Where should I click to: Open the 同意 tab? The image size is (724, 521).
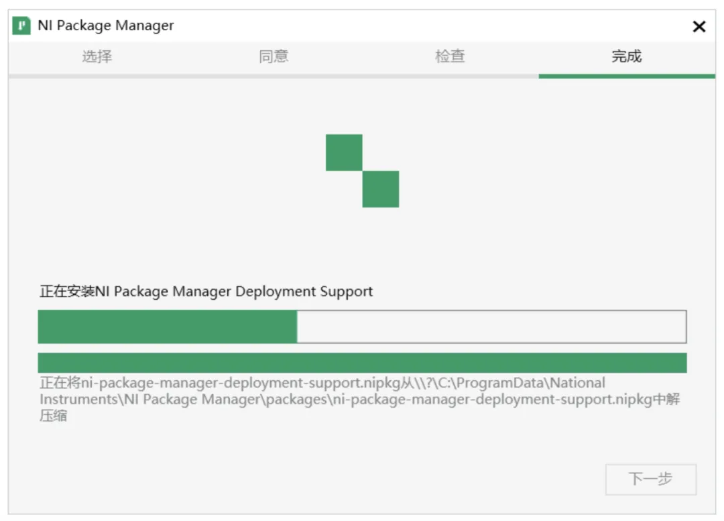click(274, 56)
